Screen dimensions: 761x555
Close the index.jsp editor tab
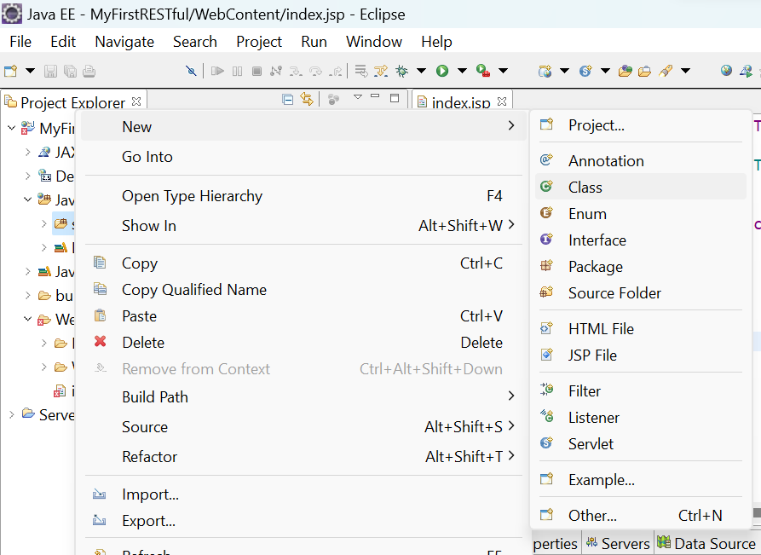pyautogui.click(x=502, y=101)
